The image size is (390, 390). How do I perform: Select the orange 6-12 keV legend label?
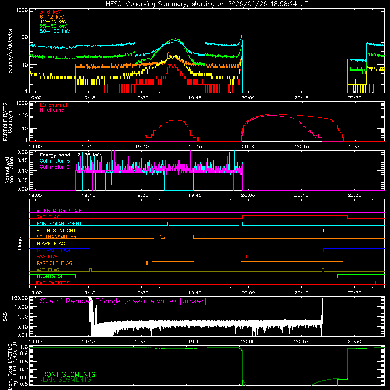pyautogui.click(x=52, y=17)
